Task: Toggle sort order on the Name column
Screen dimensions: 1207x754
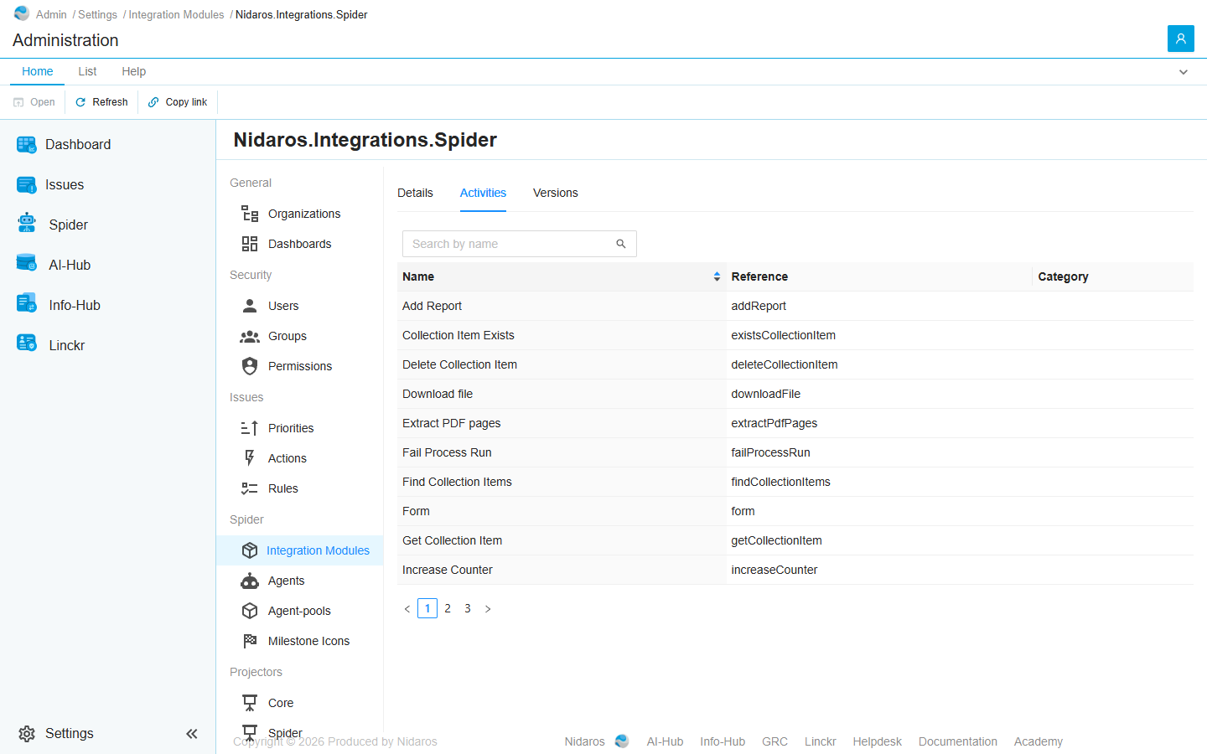Action: coord(717,276)
